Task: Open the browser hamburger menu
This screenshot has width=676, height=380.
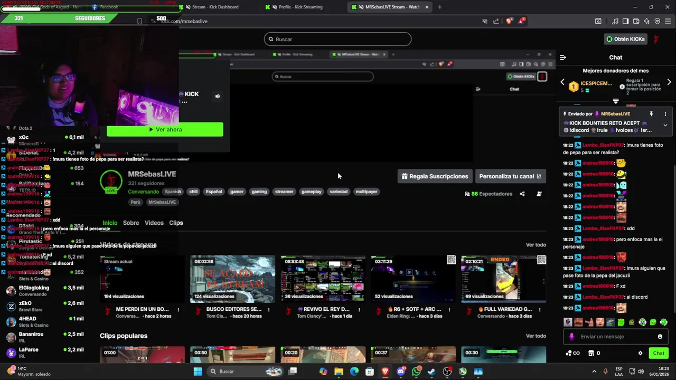Action: click(x=668, y=21)
